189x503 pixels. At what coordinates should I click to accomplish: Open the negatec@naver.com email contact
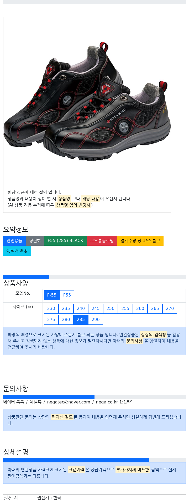click(69, 402)
